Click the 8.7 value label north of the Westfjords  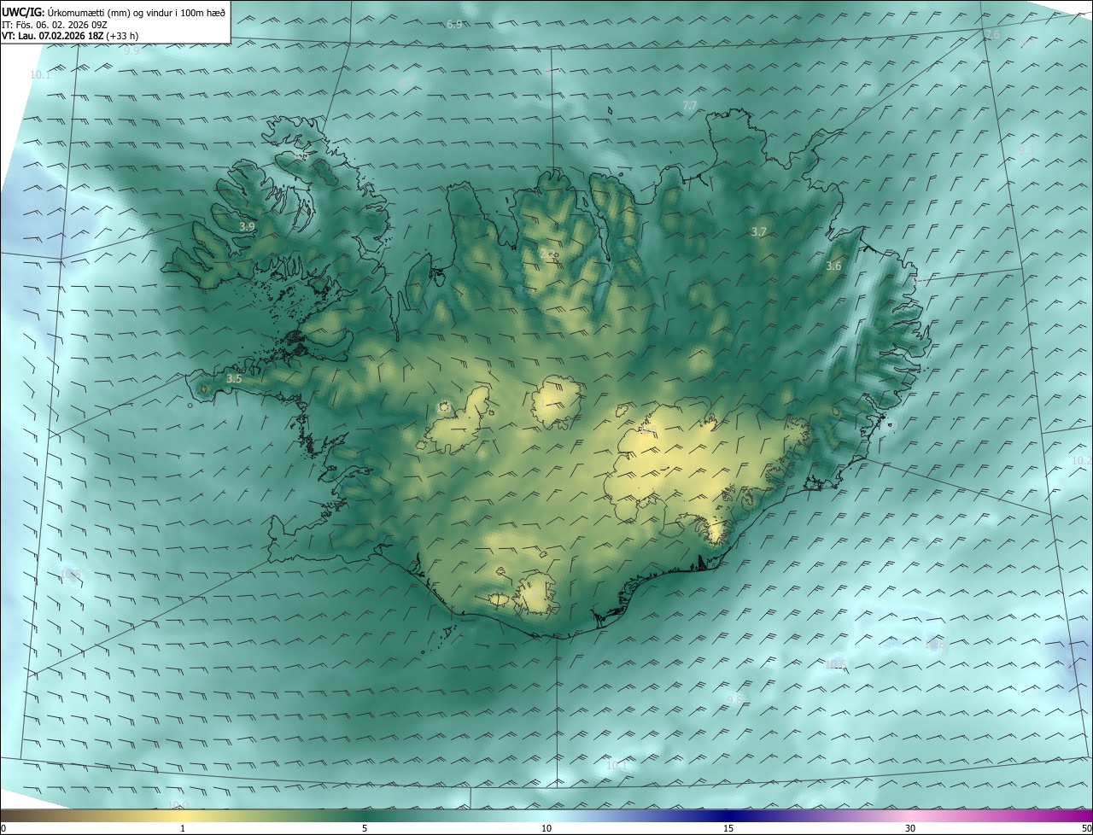coord(406,82)
